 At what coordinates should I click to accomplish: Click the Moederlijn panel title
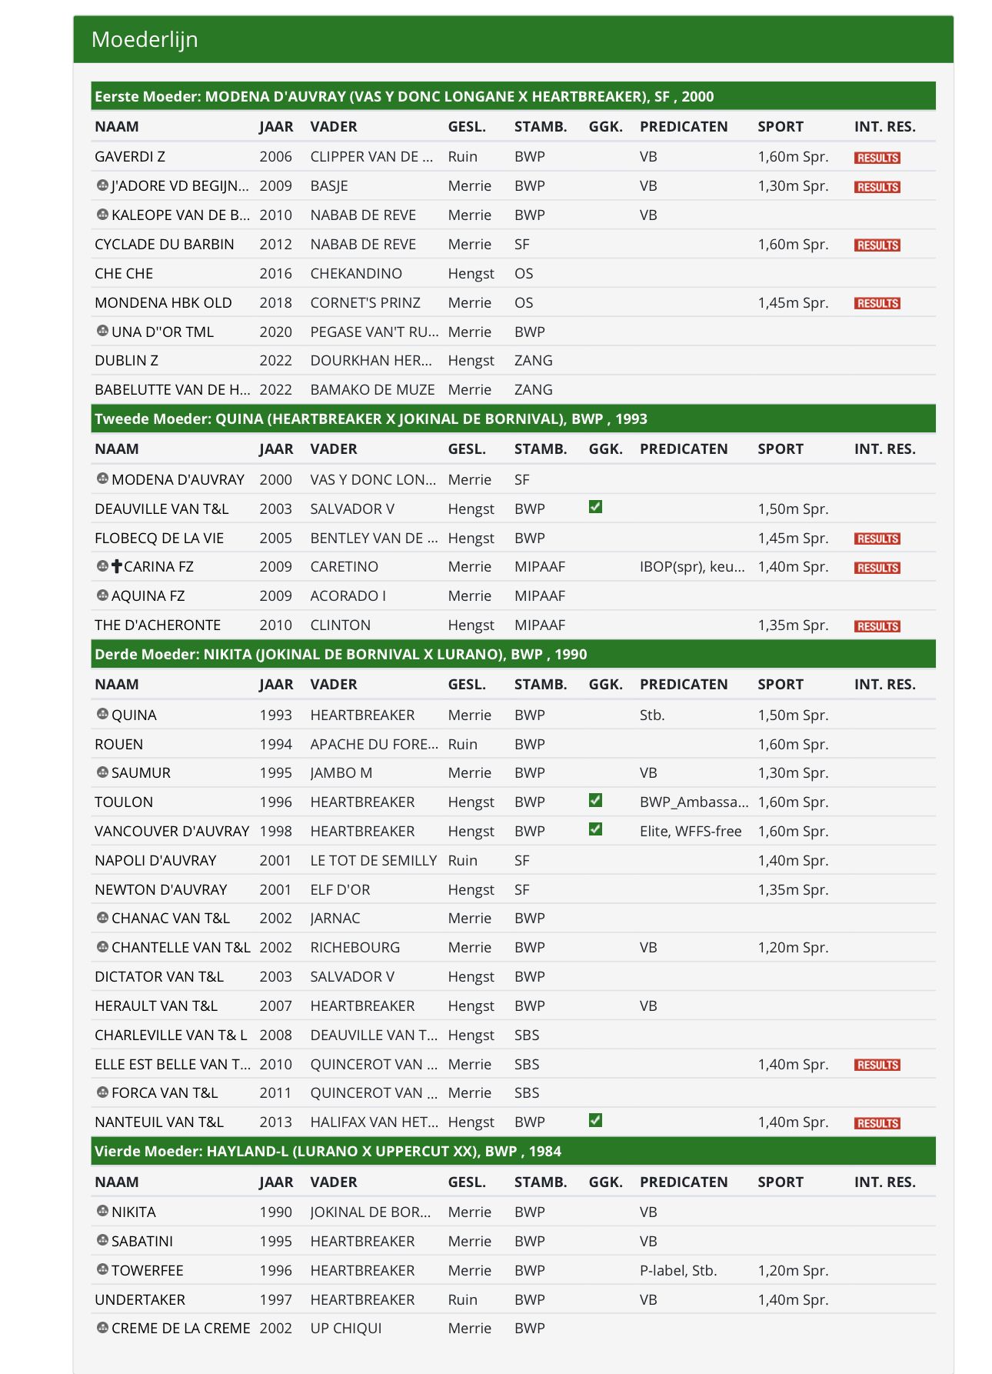coord(145,39)
